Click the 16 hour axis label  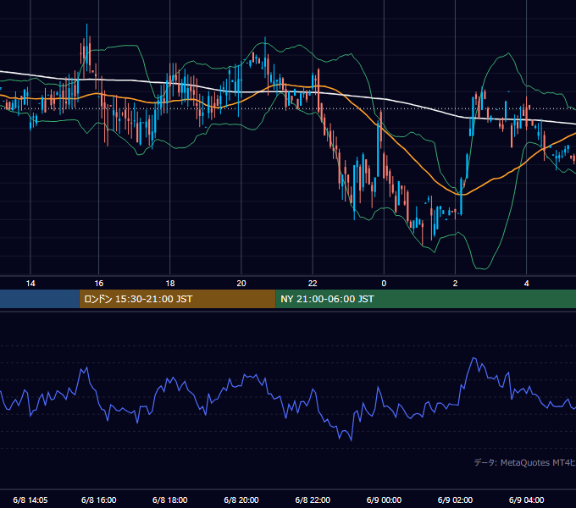tap(99, 284)
